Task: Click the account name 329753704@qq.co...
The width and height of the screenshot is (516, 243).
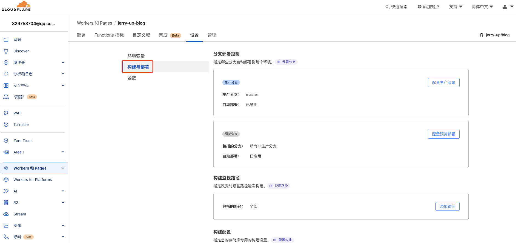Action: click(33, 23)
